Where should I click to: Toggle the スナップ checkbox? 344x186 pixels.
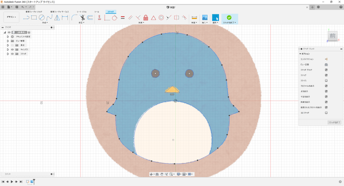(x=326, y=75)
